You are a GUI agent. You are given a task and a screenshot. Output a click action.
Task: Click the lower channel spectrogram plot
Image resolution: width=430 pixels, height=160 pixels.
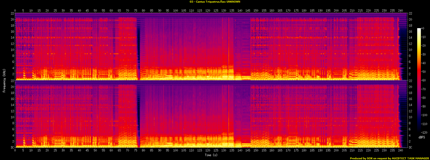211,114
